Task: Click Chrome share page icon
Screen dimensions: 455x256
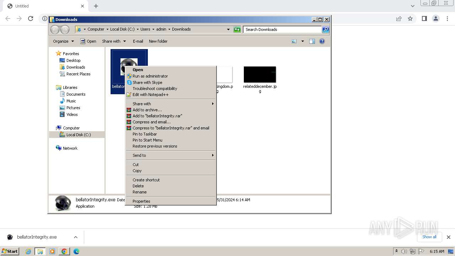Action: coord(399,18)
